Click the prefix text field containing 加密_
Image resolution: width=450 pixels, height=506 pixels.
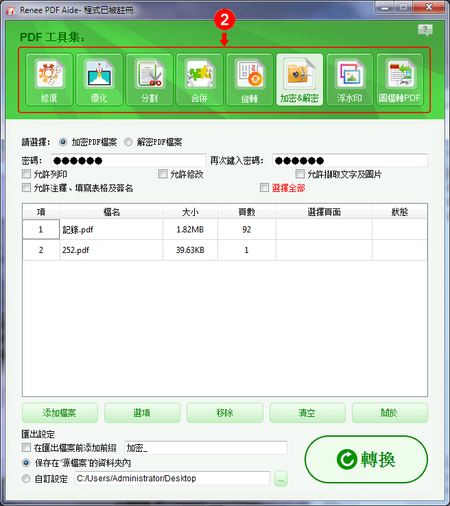pyautogui.click(x=206, y=448)
